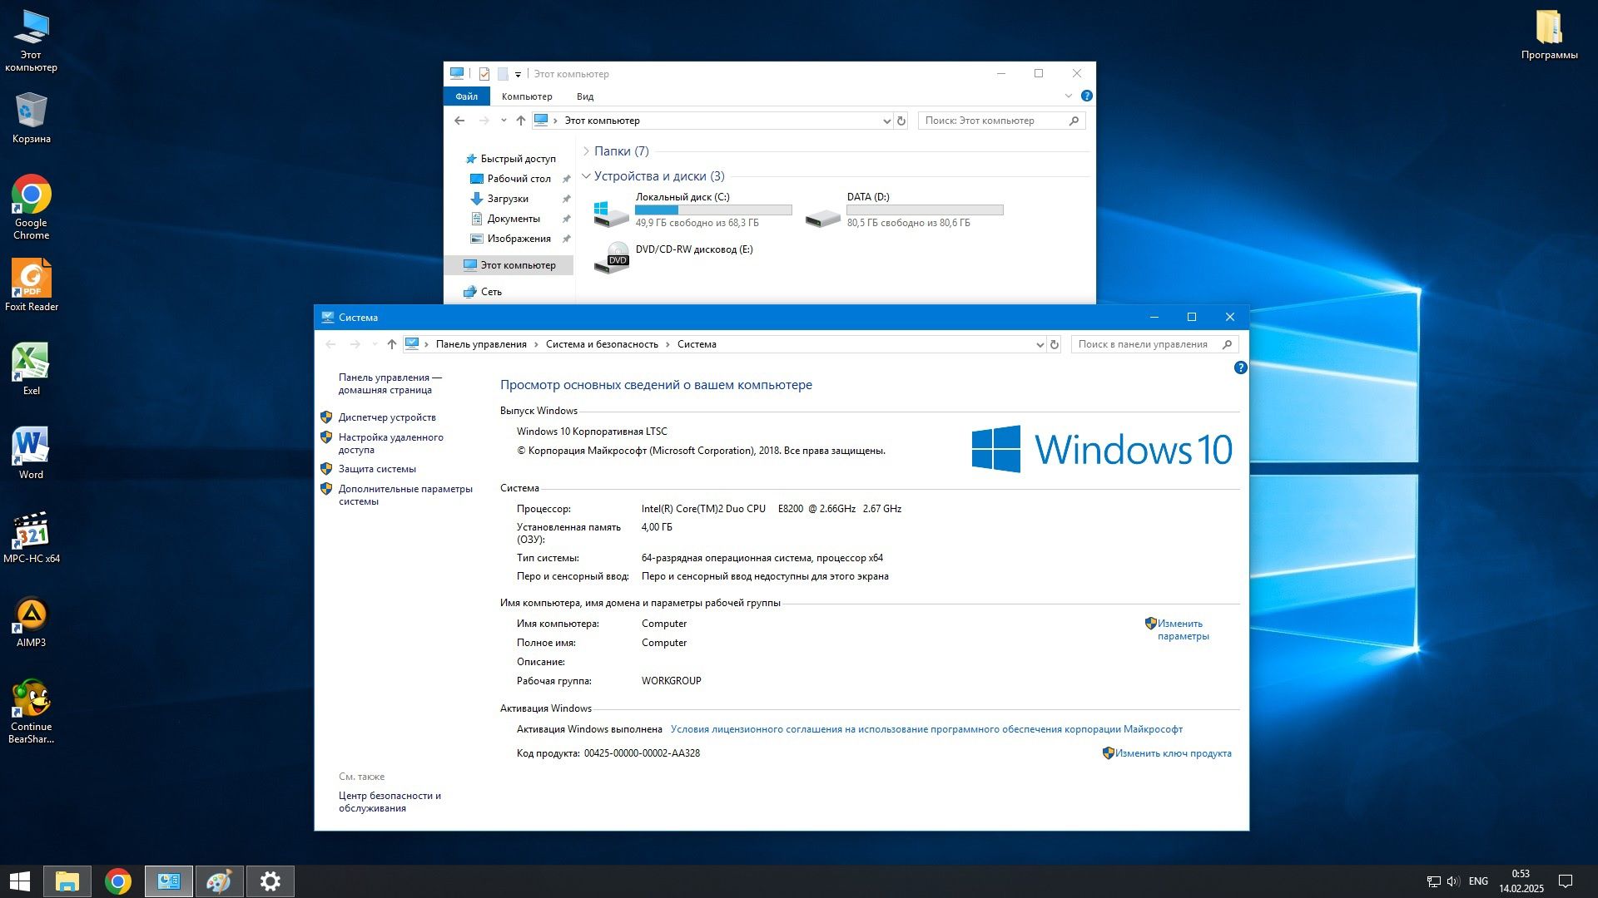This screenshot has height=898, width=1598.
Task: Expand the breadcrumb arrow after Панель управления
Action: click(x=536, y=344)
